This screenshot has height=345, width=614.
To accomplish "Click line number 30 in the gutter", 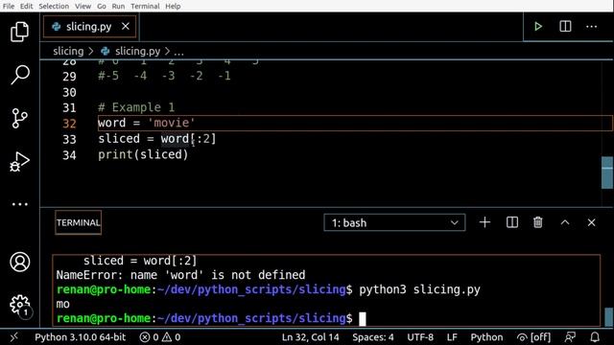I will coord(69,92).
